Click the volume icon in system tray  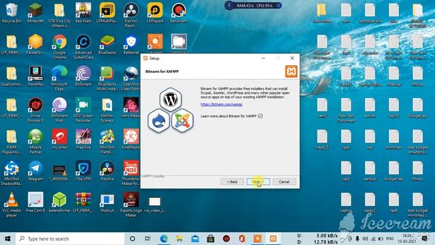tap(365, 239)
